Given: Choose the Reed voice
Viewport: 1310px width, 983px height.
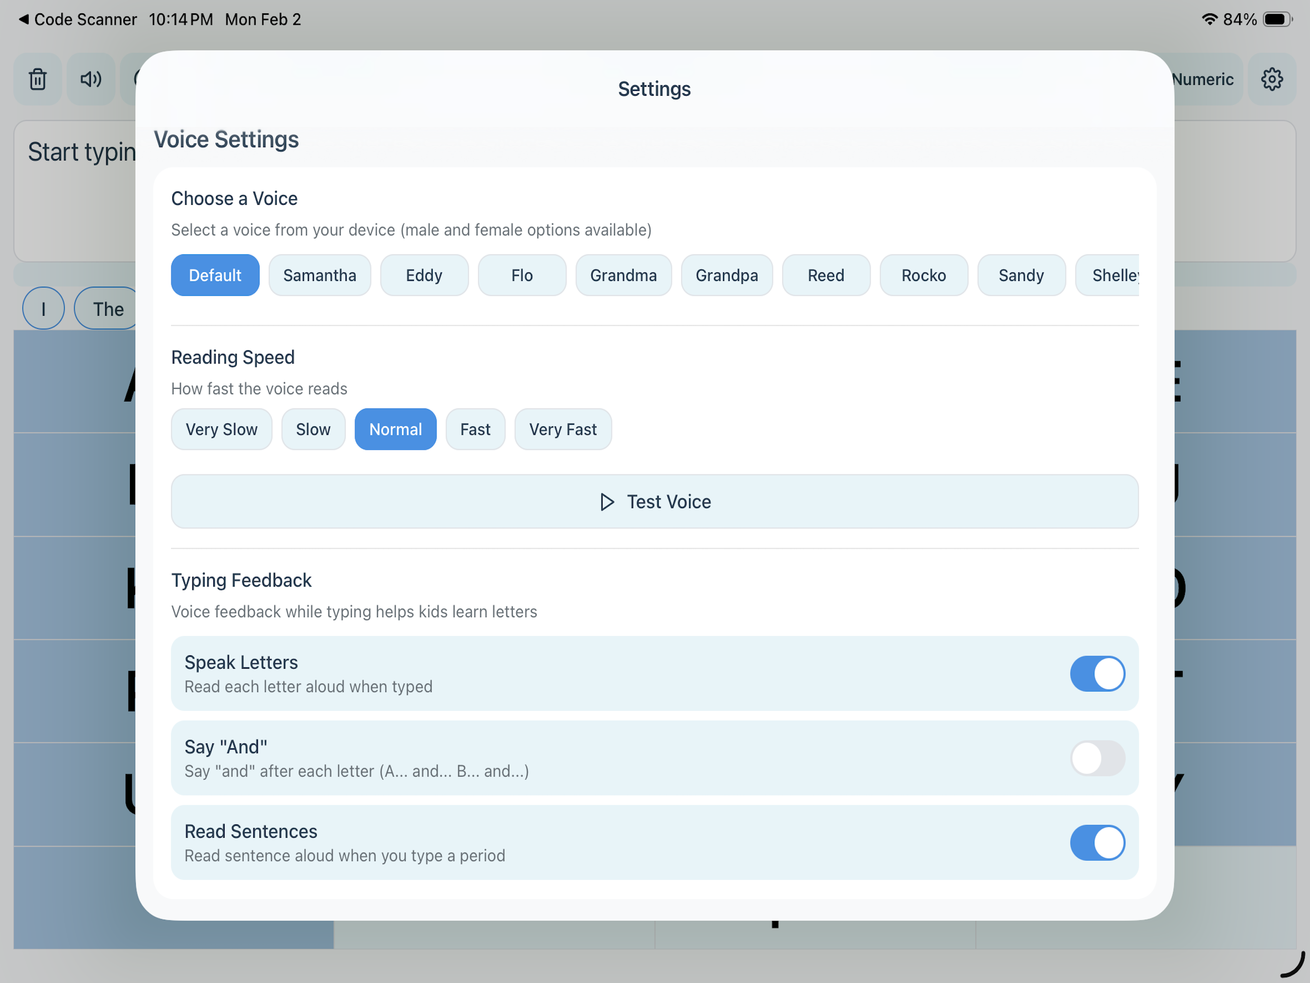Looking at the screenshot, I should [x=826, y=276].
